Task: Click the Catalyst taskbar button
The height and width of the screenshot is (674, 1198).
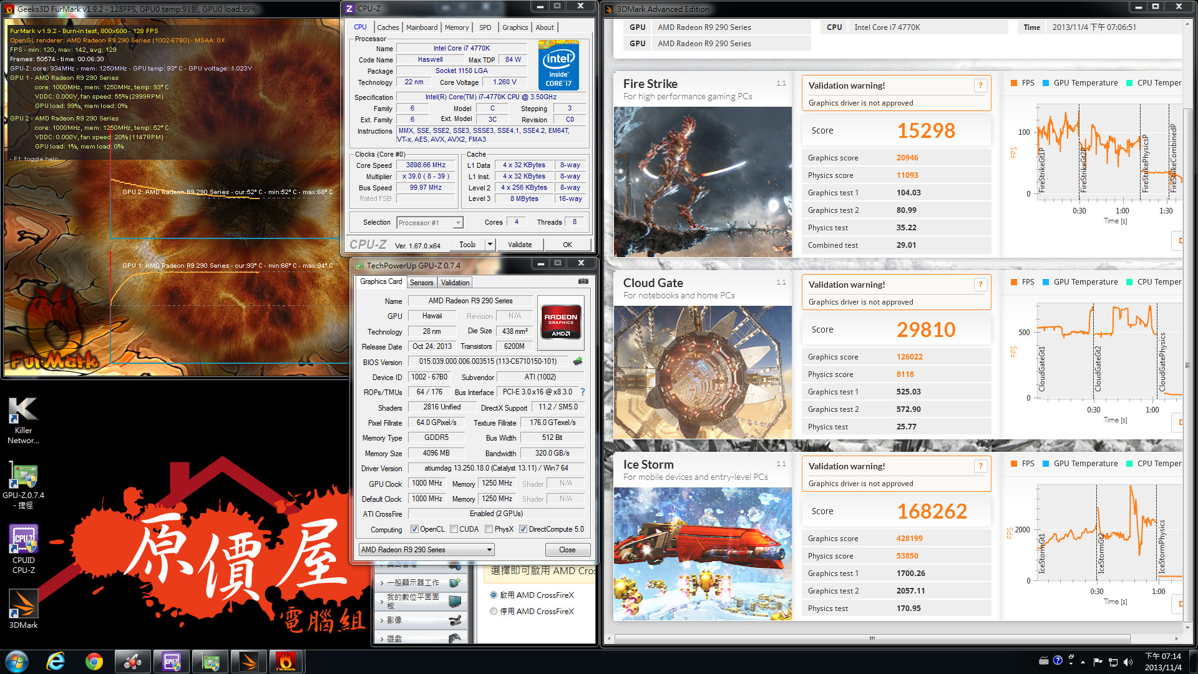Action: click(133, 662)
